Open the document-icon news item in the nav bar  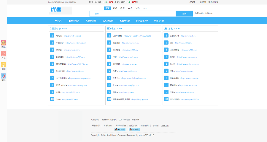click(74, 21)
